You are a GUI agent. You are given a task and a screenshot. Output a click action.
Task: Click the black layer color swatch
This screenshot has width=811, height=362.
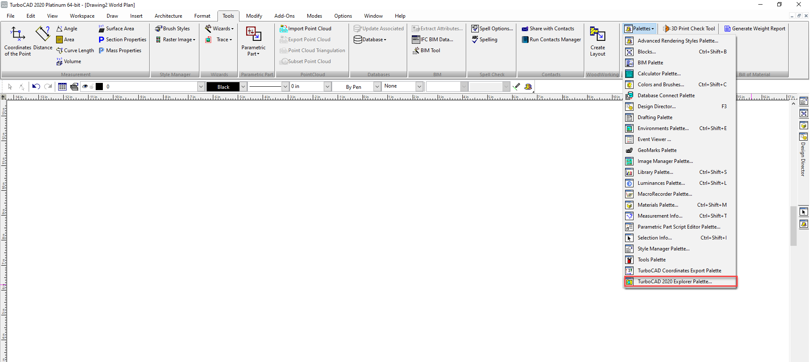click(99, 87)
